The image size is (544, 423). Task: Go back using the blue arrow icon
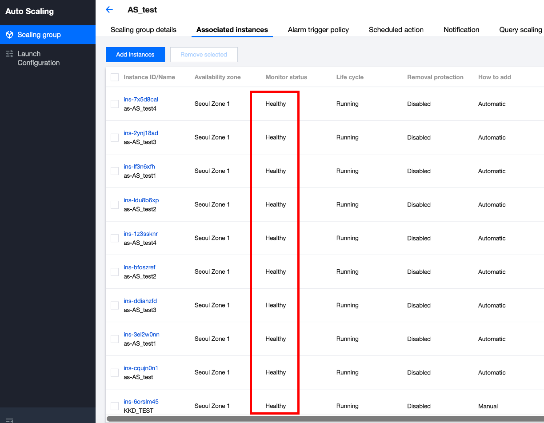[109, 9]
